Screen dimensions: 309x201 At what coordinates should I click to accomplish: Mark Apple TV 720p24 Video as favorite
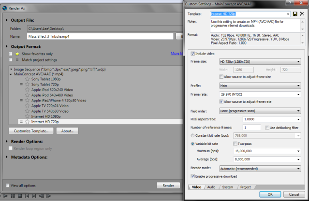pyautogui.click(x=28, y=105)
